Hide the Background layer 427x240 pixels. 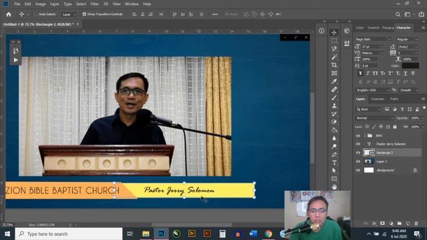click(x=358, y=170)
